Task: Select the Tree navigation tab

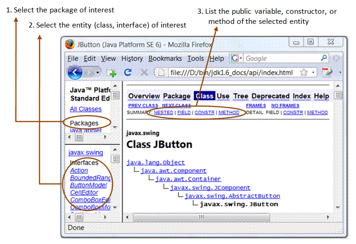Action: point(240,96)
